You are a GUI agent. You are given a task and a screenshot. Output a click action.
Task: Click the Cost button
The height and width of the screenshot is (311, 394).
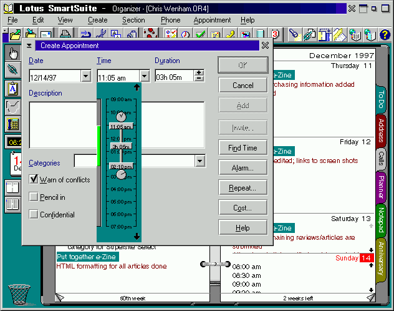(243, 207)
